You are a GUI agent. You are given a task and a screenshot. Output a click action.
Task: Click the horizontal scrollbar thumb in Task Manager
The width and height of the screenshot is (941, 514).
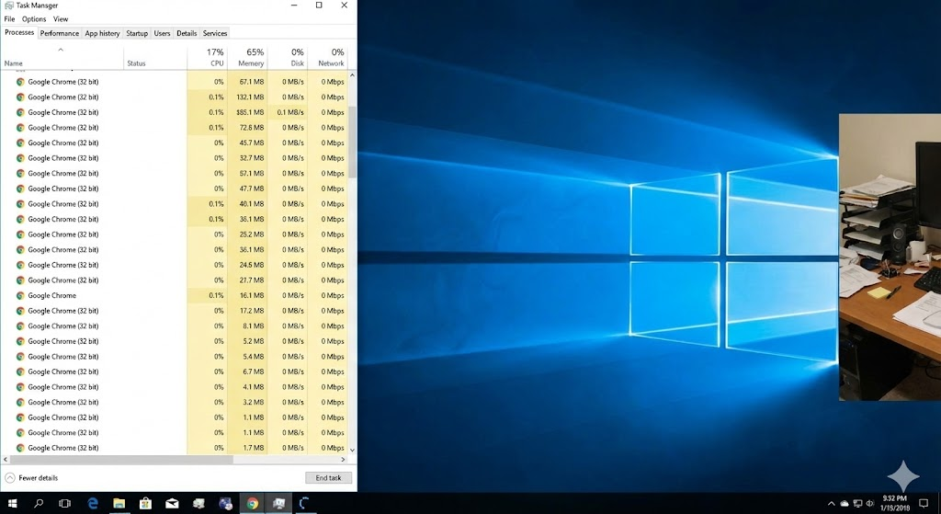click(121, 460)
